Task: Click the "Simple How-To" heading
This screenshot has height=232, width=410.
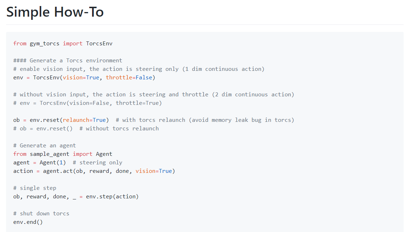Action: tap(55, 12)
